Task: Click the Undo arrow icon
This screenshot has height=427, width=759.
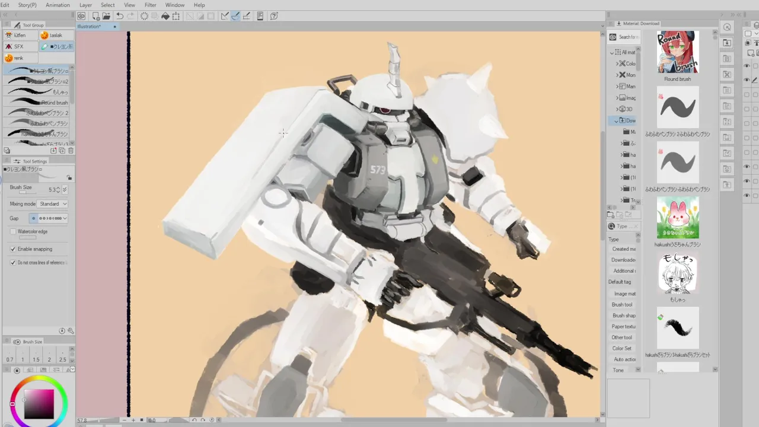Action: click(120, 16)
